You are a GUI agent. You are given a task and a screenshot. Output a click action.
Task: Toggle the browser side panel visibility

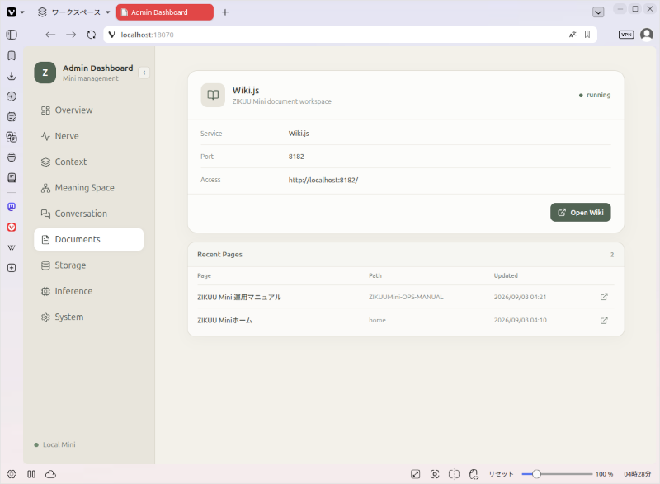click(12, 35)
